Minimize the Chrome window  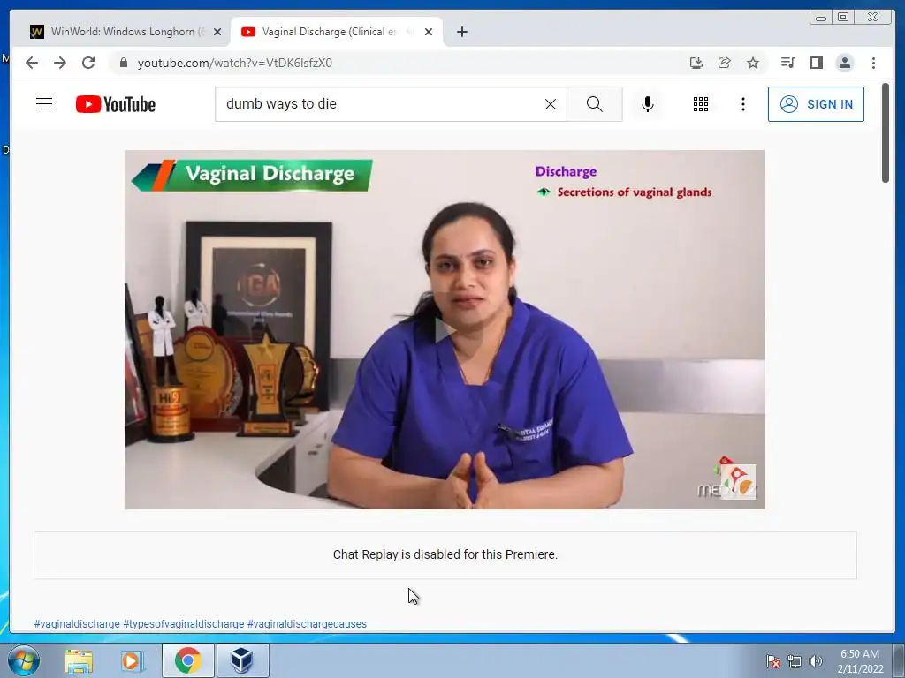(x=821, y=18)
